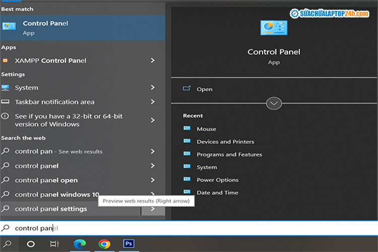Click the System settings monitor icon
This screenshot has height=252, width=378.
pos(5,88)
